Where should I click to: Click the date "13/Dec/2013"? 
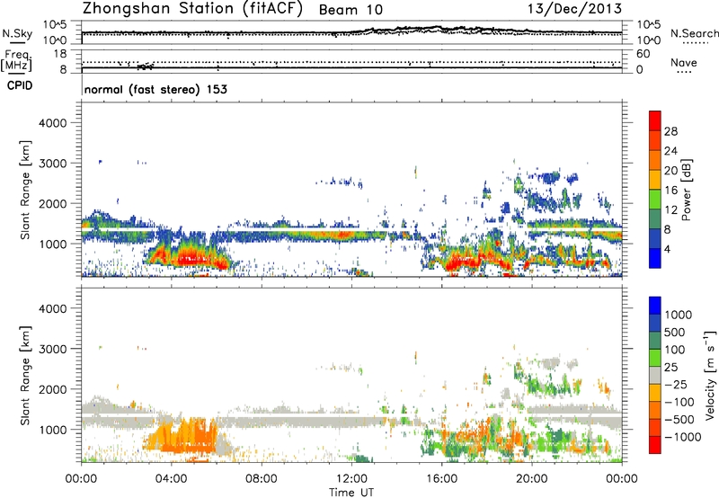tap(574, 9)
